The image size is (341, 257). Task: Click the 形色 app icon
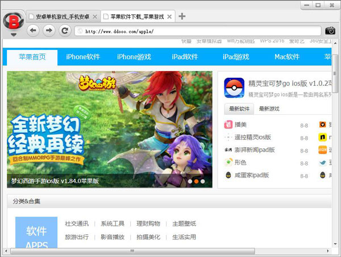click(228, 163)
